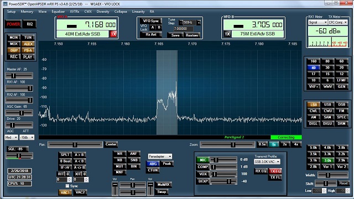Open TX Meter CFC Comp dropdown
This screenshot has height=199, width=354.
(x=337, y=22)
